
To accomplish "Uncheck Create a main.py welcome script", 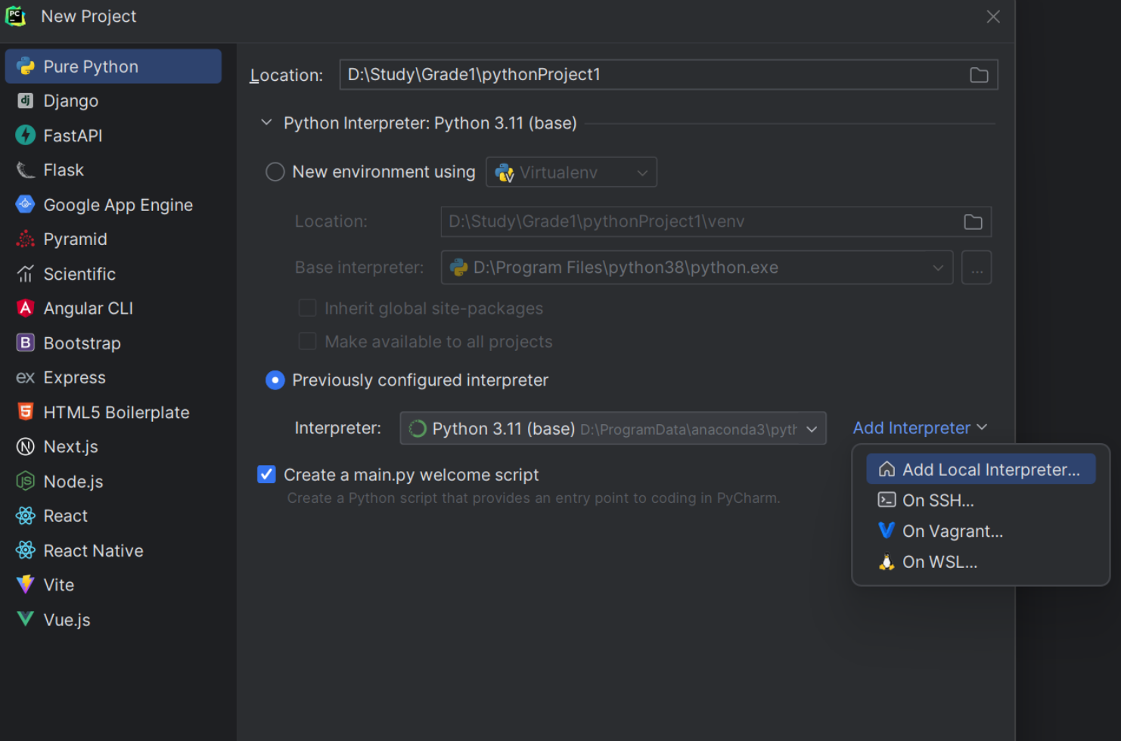I will tap(266, 474).
